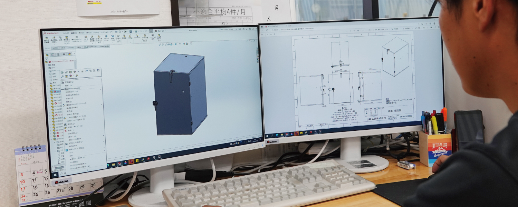Open dropdown arrow below 構成部品の挿入

click(54, 45)
